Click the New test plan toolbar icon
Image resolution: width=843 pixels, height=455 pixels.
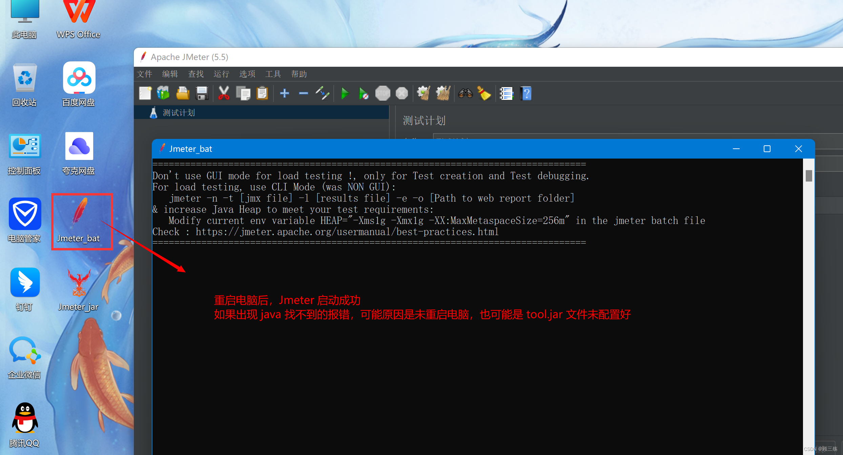pos(145,93)
